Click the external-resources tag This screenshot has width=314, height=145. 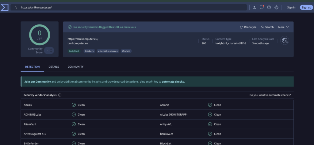pos(108,51)
